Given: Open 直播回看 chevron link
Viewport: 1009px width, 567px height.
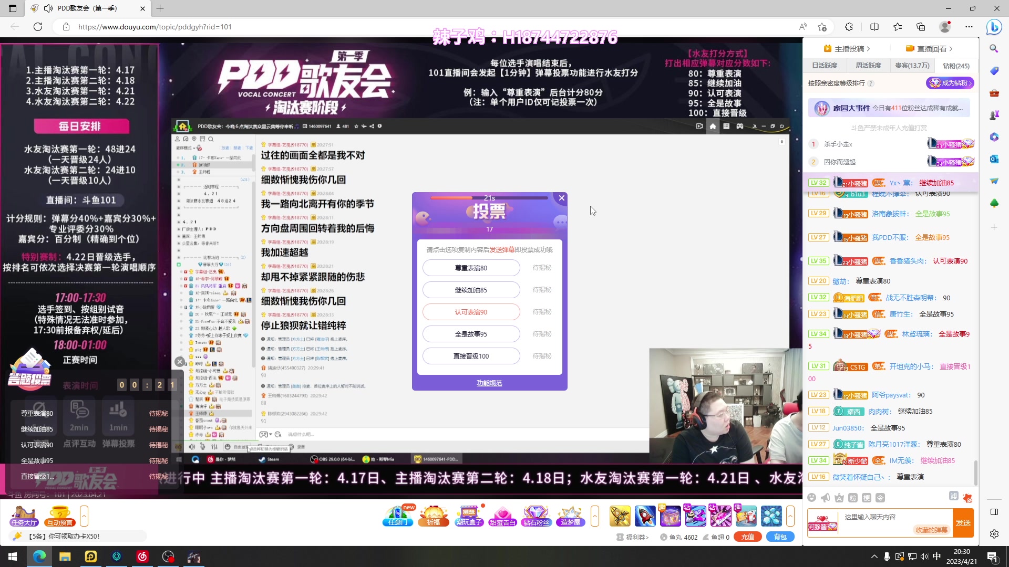Looking at the screenshot, I should tap(929, 49).
